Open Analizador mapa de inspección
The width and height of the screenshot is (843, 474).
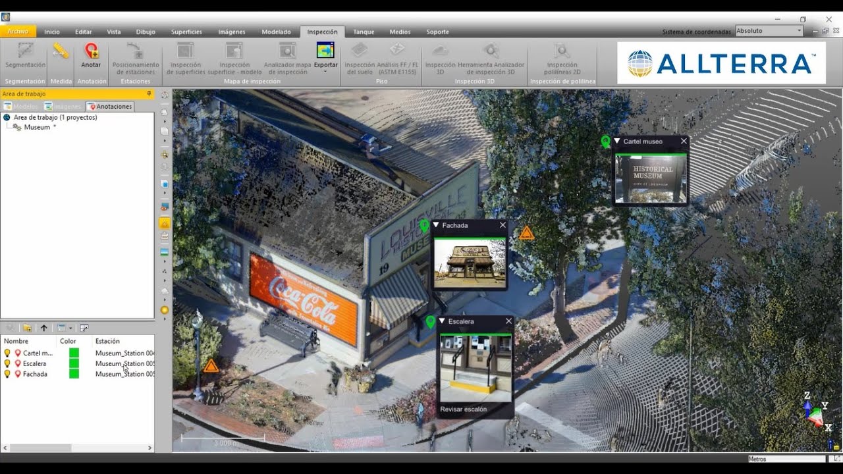click(x=287, y=59)
